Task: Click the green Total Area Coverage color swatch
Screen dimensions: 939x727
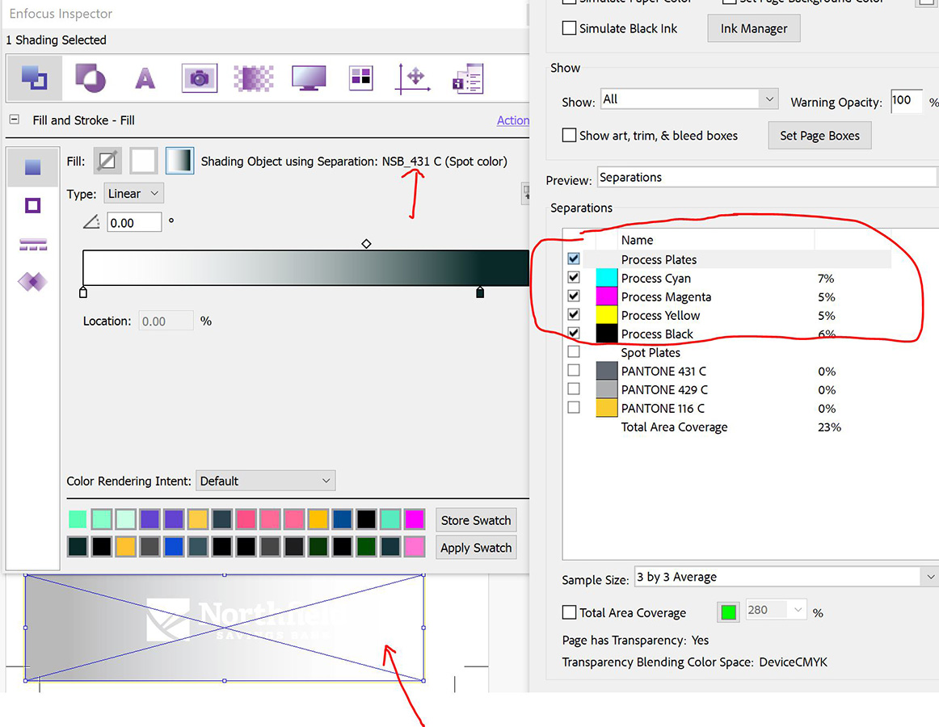Action: click(x=728, y=612)
